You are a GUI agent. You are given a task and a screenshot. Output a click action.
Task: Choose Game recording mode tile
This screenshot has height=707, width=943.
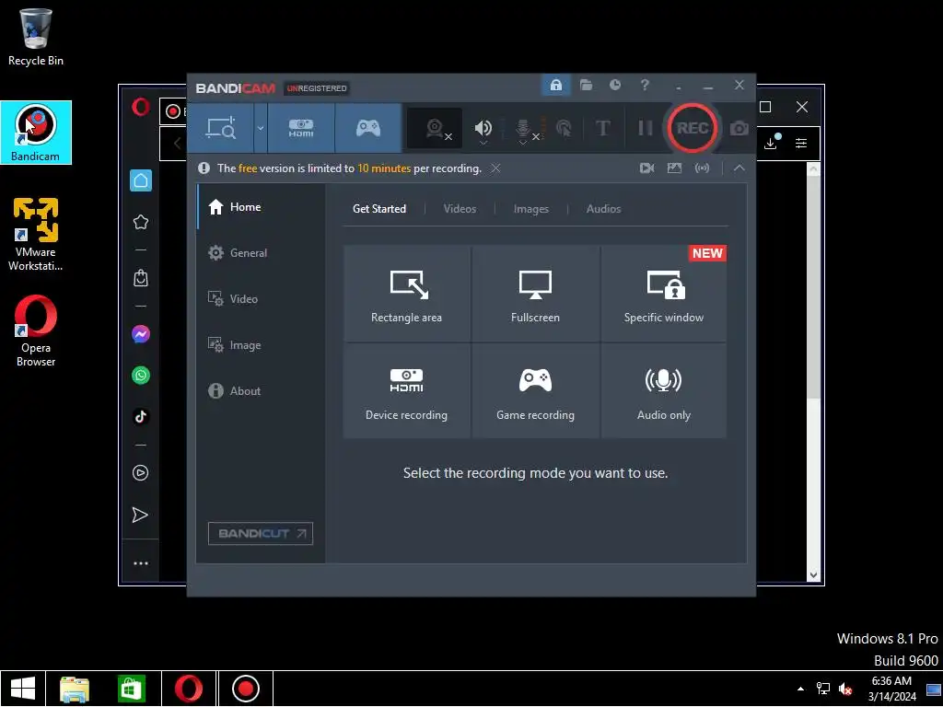pos(535,390)
